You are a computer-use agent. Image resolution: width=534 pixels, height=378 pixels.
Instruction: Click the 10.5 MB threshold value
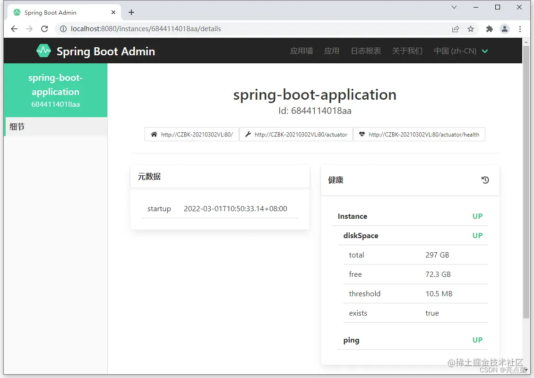click(x=439, y=293)
